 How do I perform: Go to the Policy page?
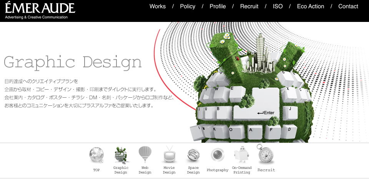pyautogui.click(x=188, y=7)
